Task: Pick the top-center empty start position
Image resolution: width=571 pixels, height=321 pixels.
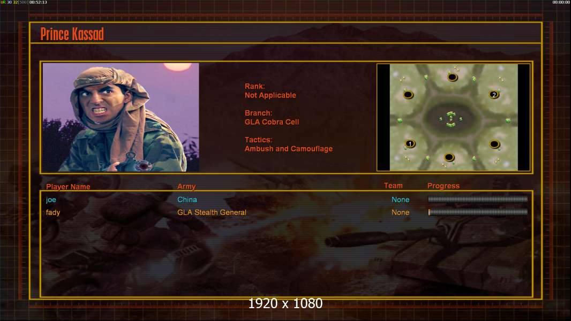Action: point(452,77)
